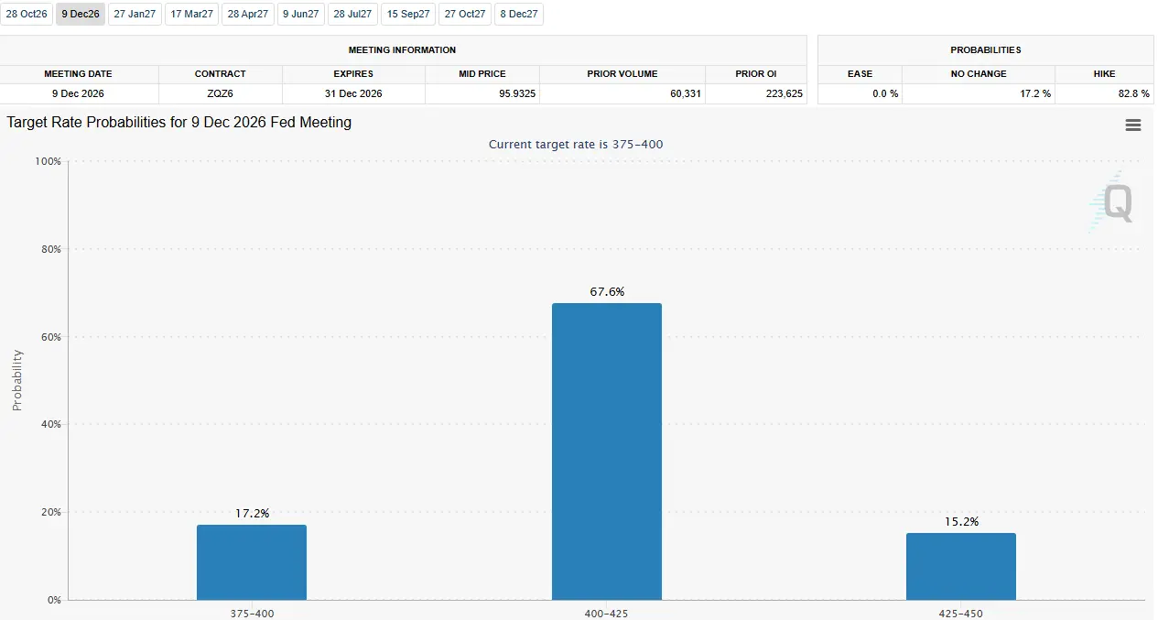Click the 67.6% bar data label
This screenshot has width=1158, height=620.
coord(606,292)
